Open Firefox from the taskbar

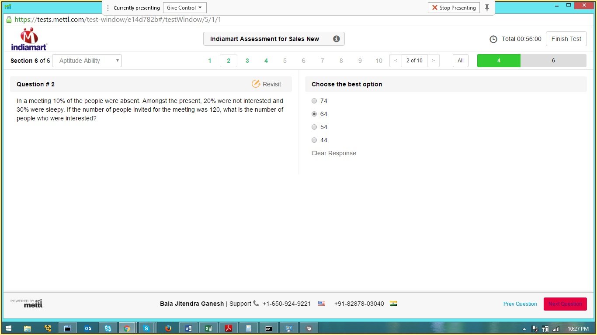coord(168,328)
